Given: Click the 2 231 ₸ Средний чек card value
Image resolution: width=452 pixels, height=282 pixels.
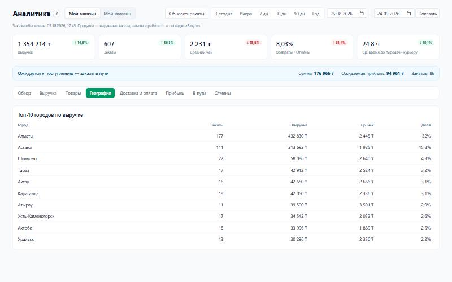Looking at the screenshot, I should point(201,44).
